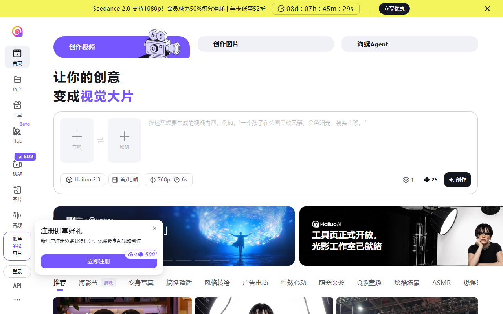Click the Get 500 bonus badge

(x=141, y=254)
